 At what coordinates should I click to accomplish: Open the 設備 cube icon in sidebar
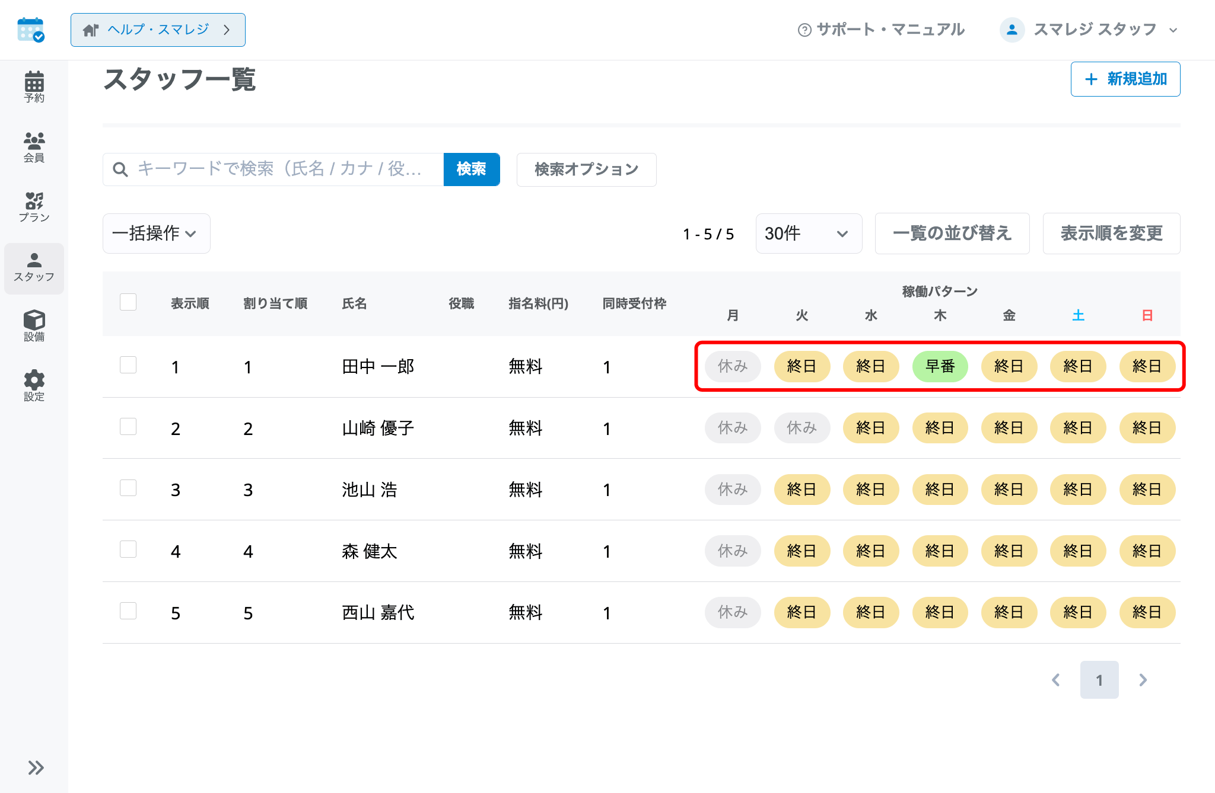(34, 326)
